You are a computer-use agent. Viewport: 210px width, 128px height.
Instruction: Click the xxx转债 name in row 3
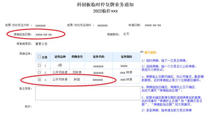pyautogui.click(x=126, y=79)
